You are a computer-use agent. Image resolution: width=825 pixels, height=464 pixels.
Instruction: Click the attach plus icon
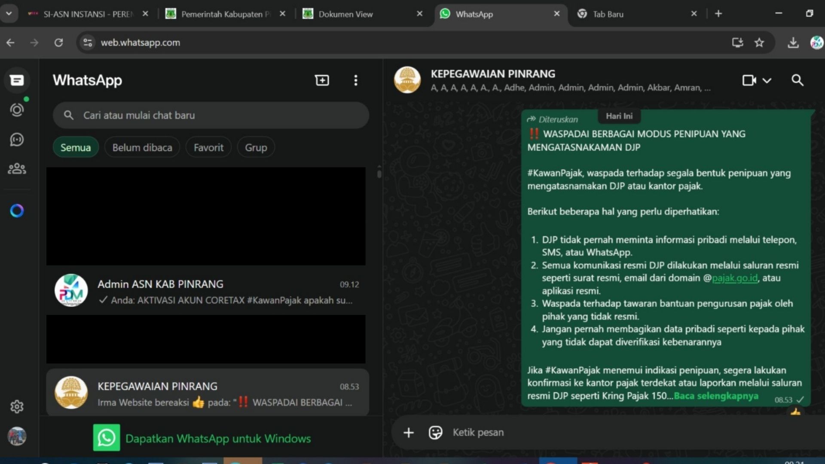(x=409, y=432)
